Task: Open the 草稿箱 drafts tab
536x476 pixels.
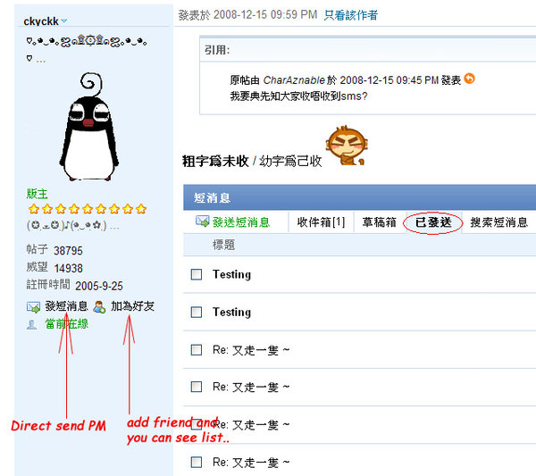Action: (379, 222)
